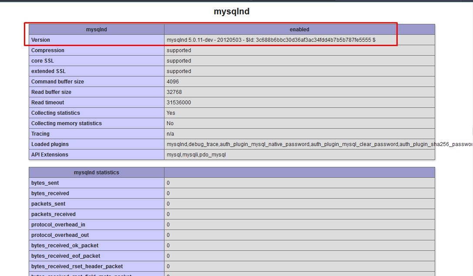This screenshot has width=473, height=276.
Task: Click the extended SSL supported value
Action: click(x=179, y=71)
